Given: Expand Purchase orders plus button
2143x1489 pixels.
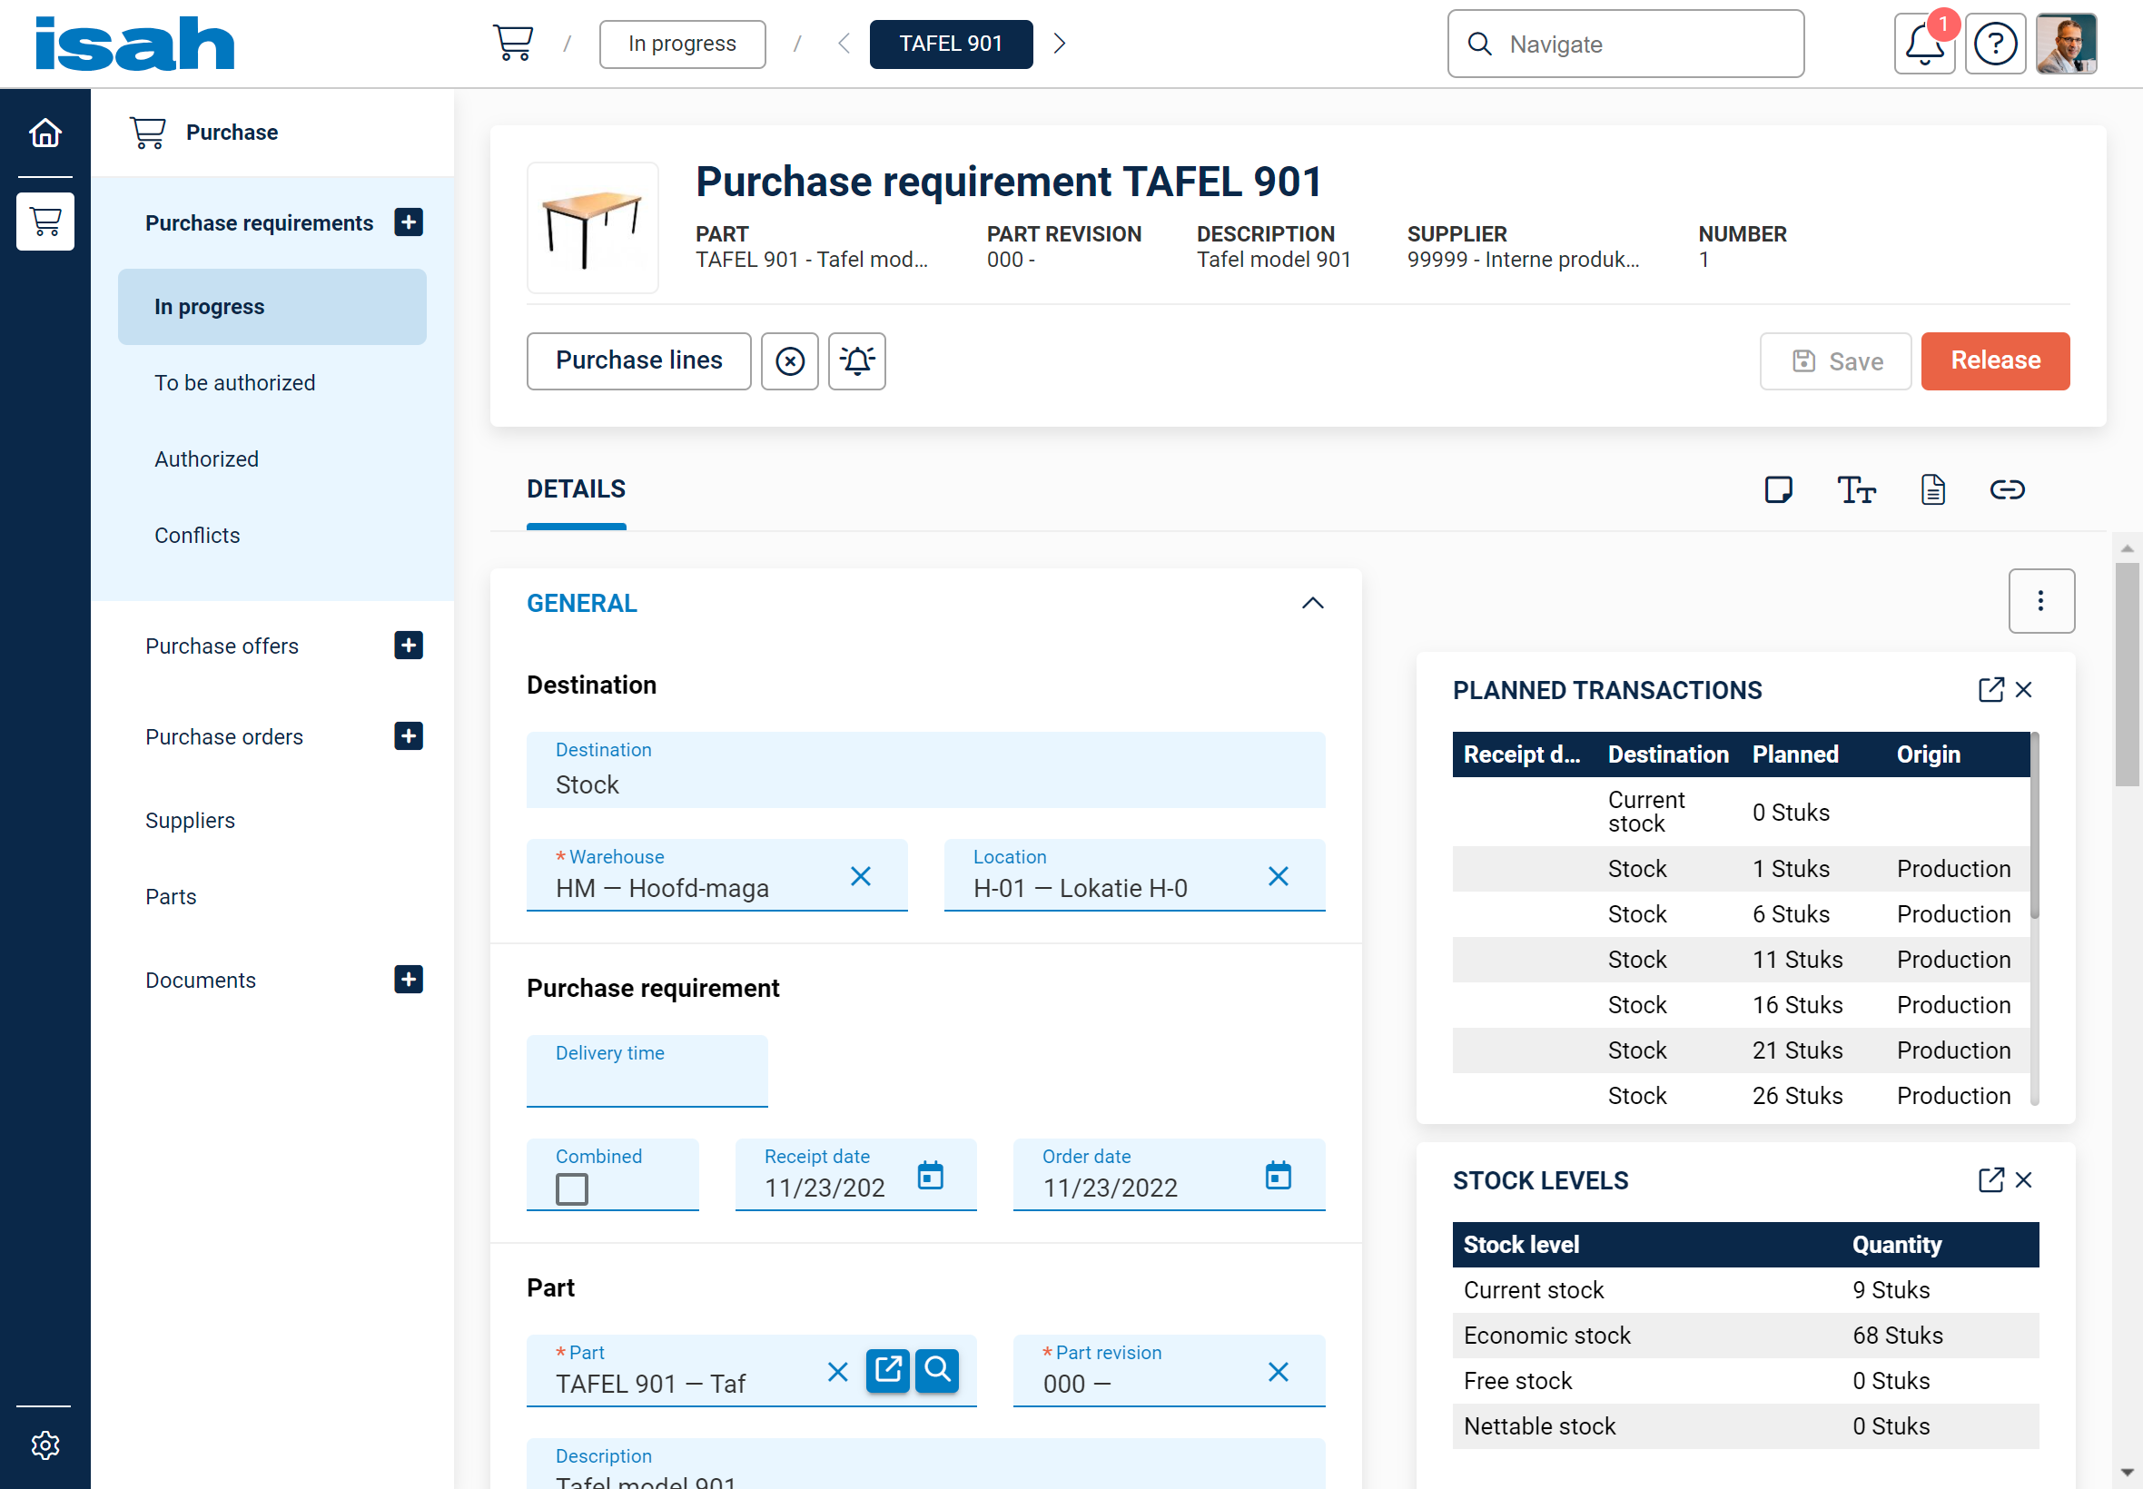Looking at the screenshot, I should (408, 736).
